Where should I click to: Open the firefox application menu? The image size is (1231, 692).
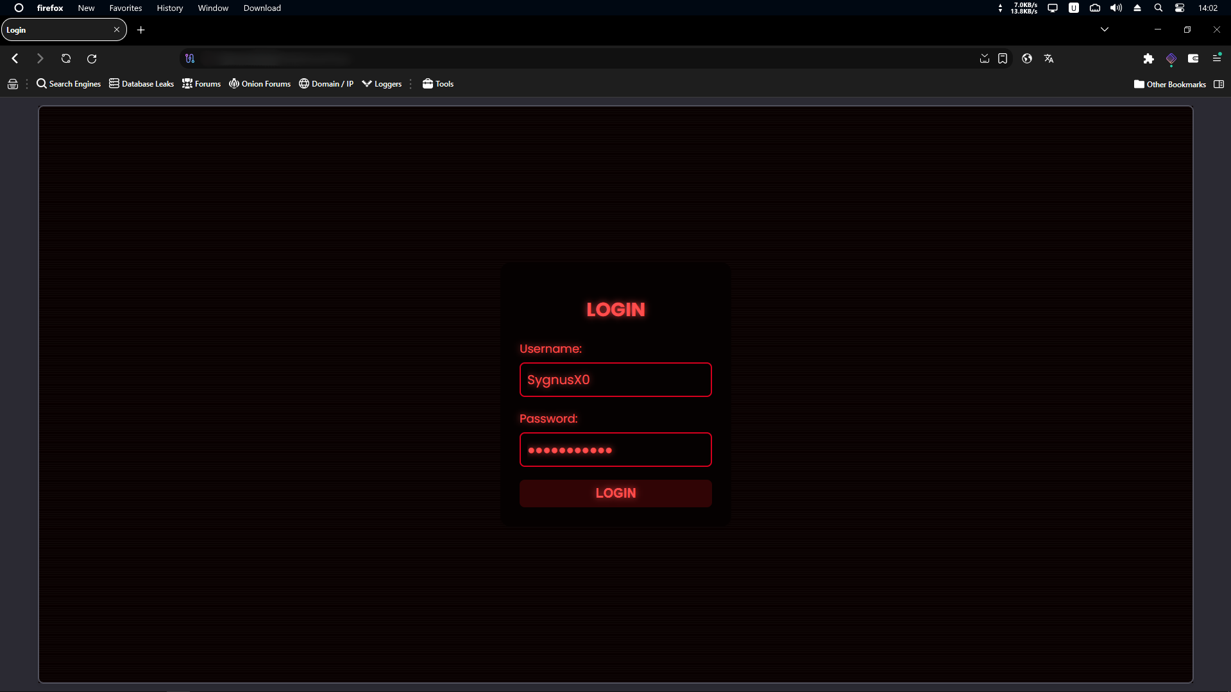(x=50, y=8)
